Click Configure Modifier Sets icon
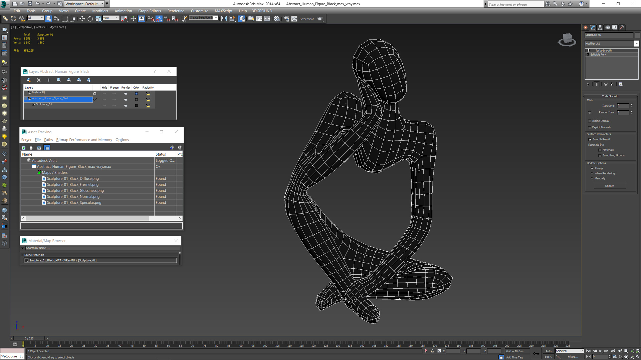The image size is (641, 360). click(x=621, y=84)
